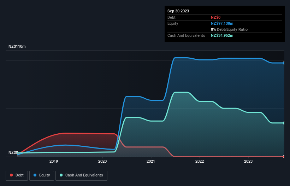Click the red NZ$0 debt value in tooltip

(x=216, y=17)
